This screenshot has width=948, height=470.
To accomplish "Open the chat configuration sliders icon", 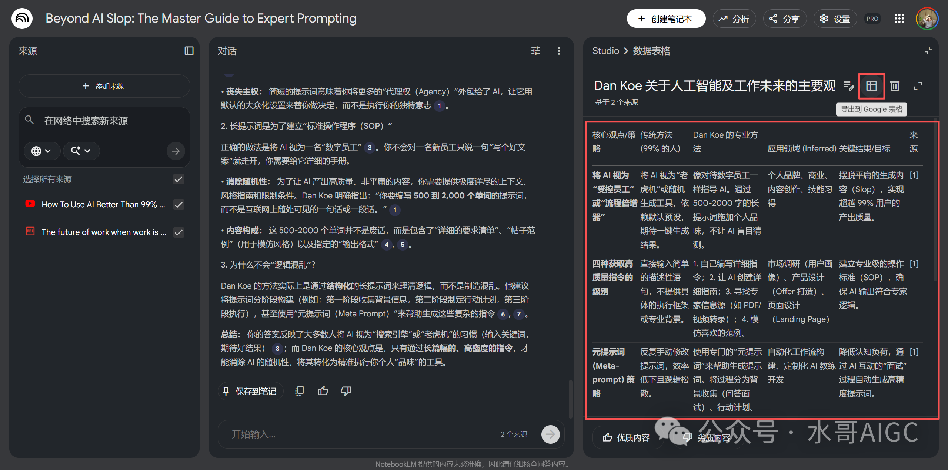I will coord(535,51).
